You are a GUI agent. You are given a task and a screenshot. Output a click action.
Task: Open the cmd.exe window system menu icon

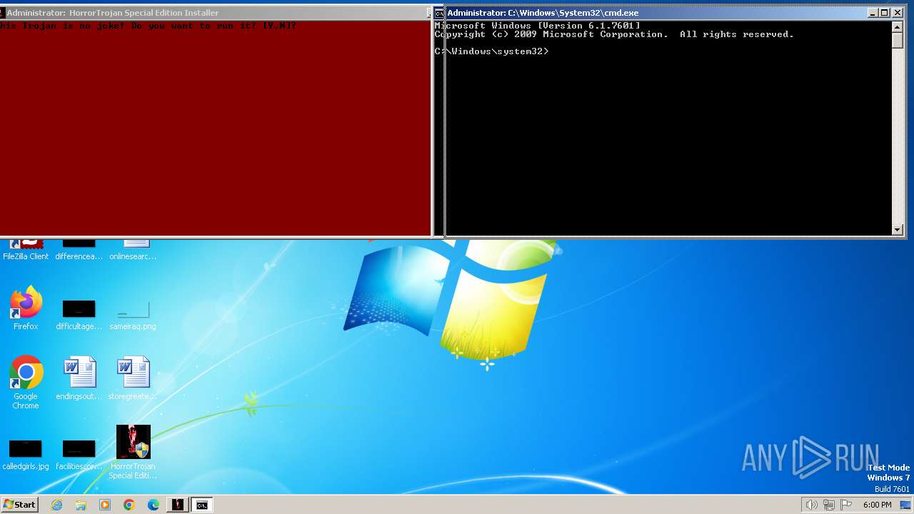click(x=440, y=13)
